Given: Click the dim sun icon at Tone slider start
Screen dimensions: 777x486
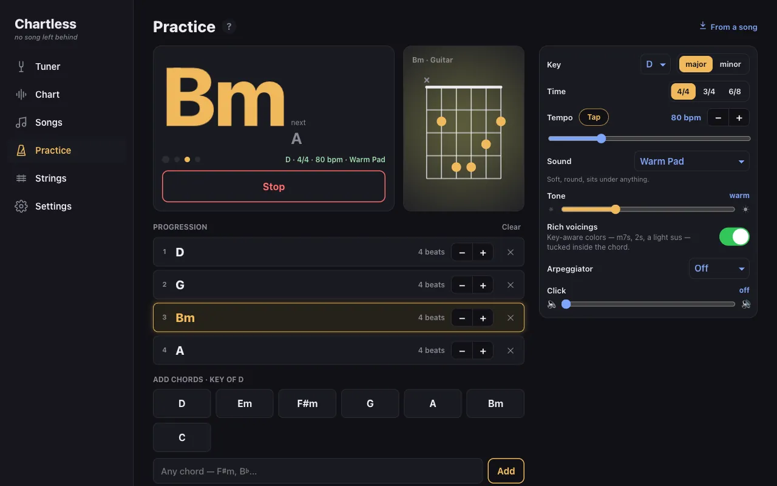Looking at the screenshot, I should click(x=551, y=210).
